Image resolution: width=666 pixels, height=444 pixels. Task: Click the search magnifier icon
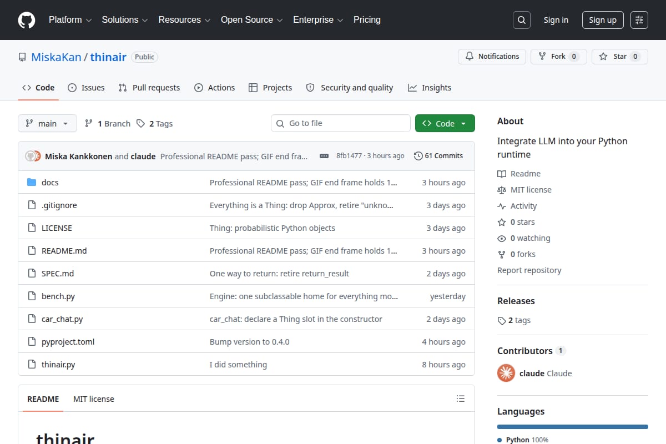pyautogui.click(x=521, y=20)
